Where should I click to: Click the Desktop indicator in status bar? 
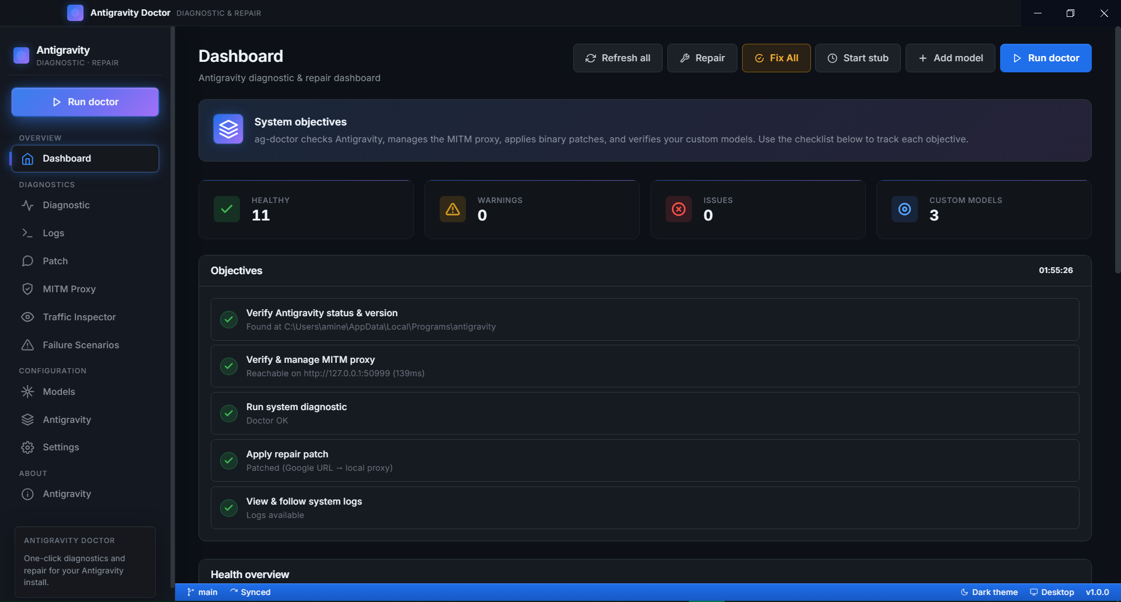coord(1052,592)
